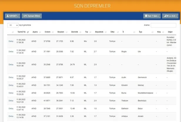Open Detay for the 15:26:26 earthquake
Screen dimensions: 181x122
[x=11, y=93]
